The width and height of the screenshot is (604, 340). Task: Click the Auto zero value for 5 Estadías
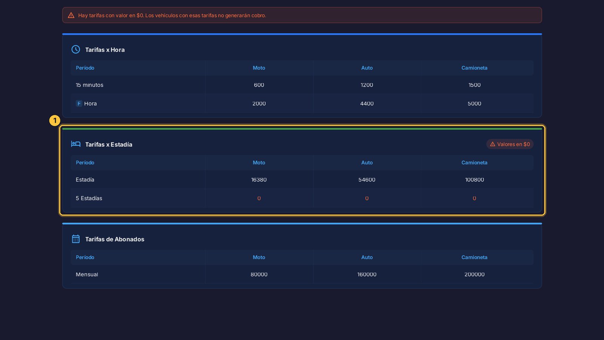367,198
